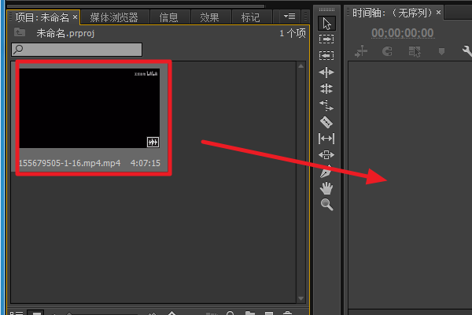Click the 1 个项 item count
The width and height of the screenshot is (472, 315).
[x=293, y=33]
